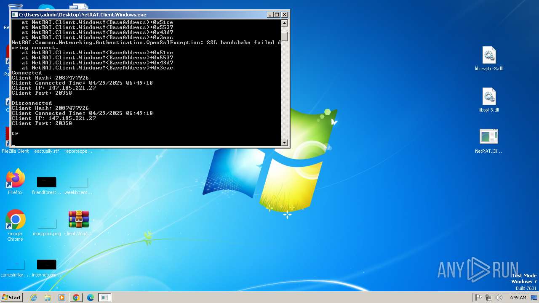Click the Show desktop button
The height and width of the screenshot is (303, 539).
[x=534, y=298]
